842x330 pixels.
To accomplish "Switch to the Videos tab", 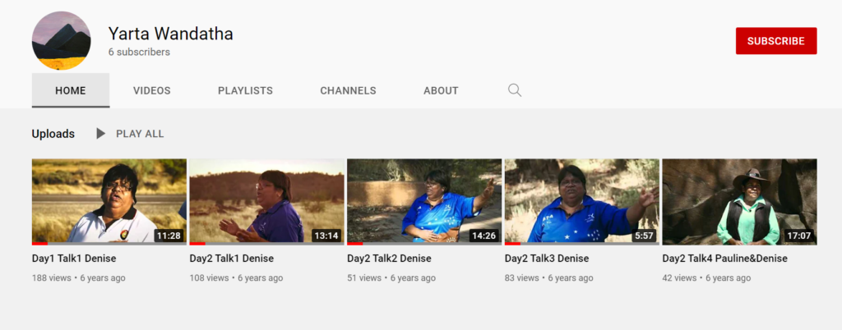I will 152,90.
